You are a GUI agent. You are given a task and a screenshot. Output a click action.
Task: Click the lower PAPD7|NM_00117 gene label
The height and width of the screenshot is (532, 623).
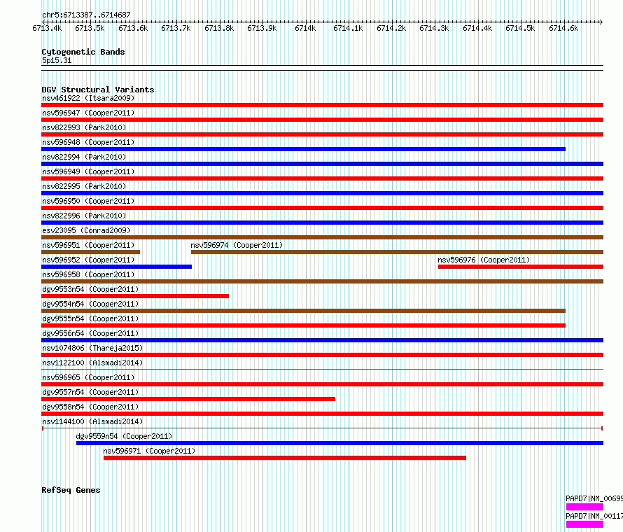point(594,516)
